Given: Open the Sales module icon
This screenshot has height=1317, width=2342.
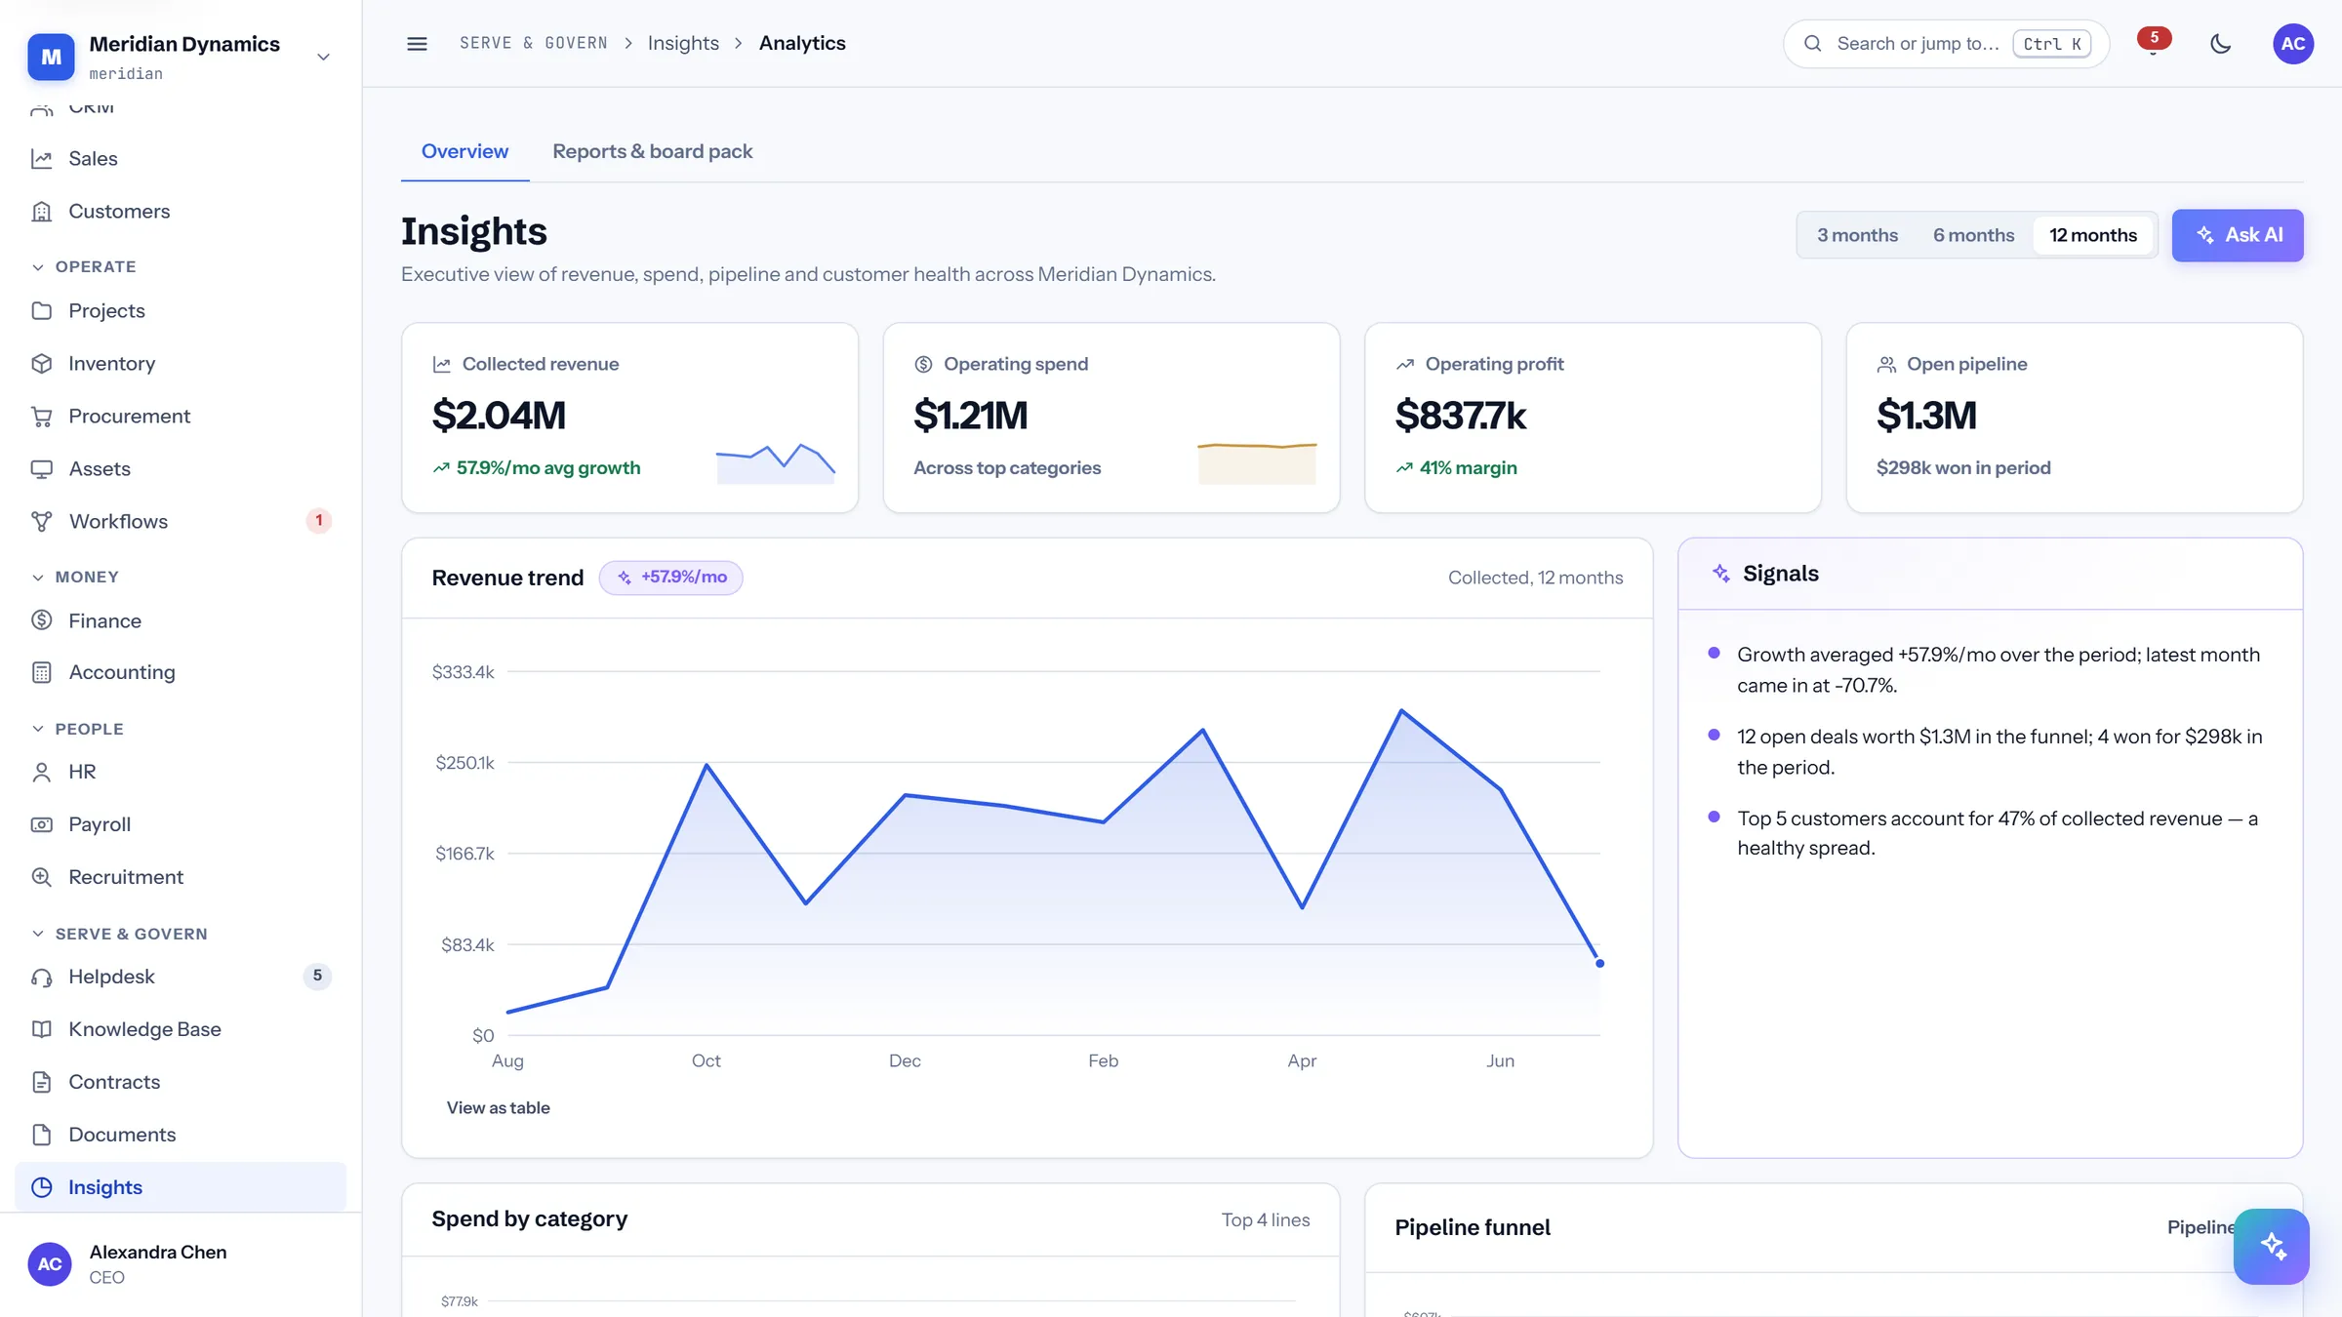Looking at the screenshot, I should pos(41,159).
